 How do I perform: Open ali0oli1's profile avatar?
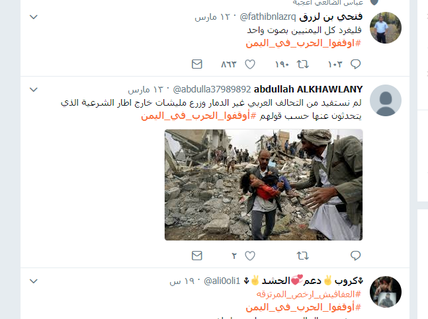coord(386,292)
